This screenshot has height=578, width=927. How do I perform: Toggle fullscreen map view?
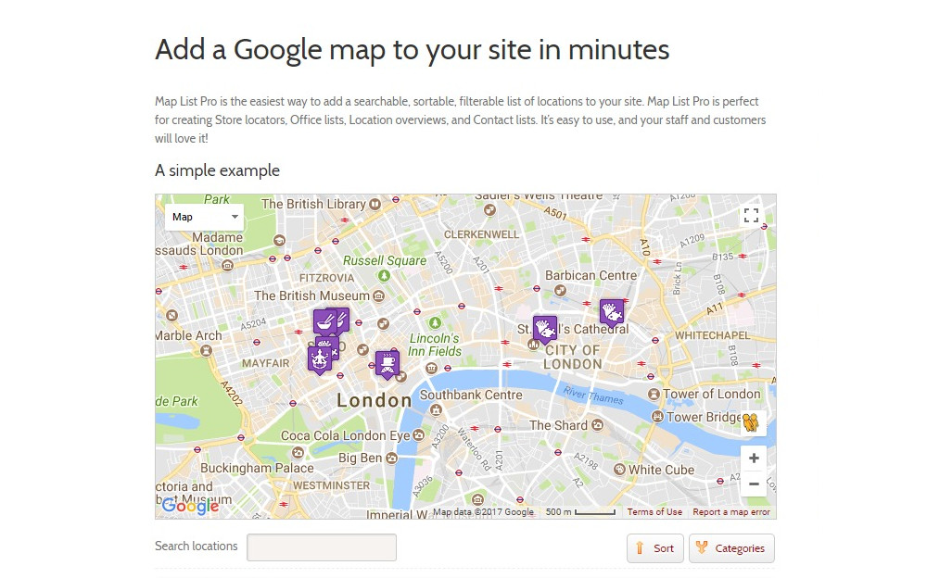pos(751,216)
